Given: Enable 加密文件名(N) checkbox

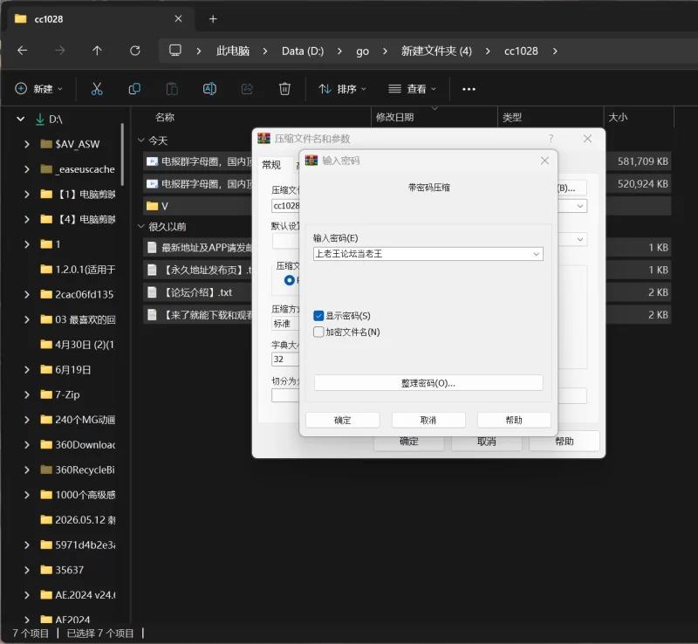Looking at the screenshot, I should 318,332.
